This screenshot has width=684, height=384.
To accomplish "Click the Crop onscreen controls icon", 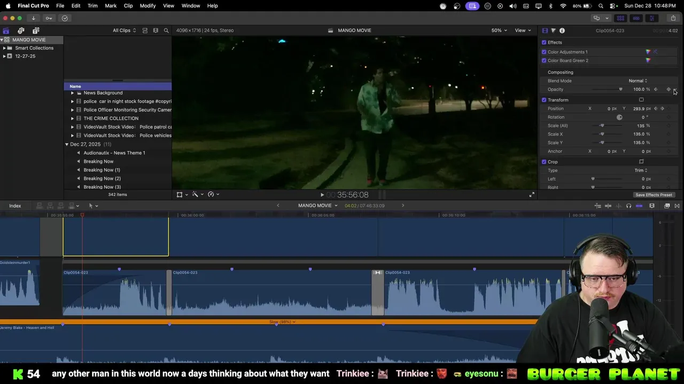I will coord(641,162).
